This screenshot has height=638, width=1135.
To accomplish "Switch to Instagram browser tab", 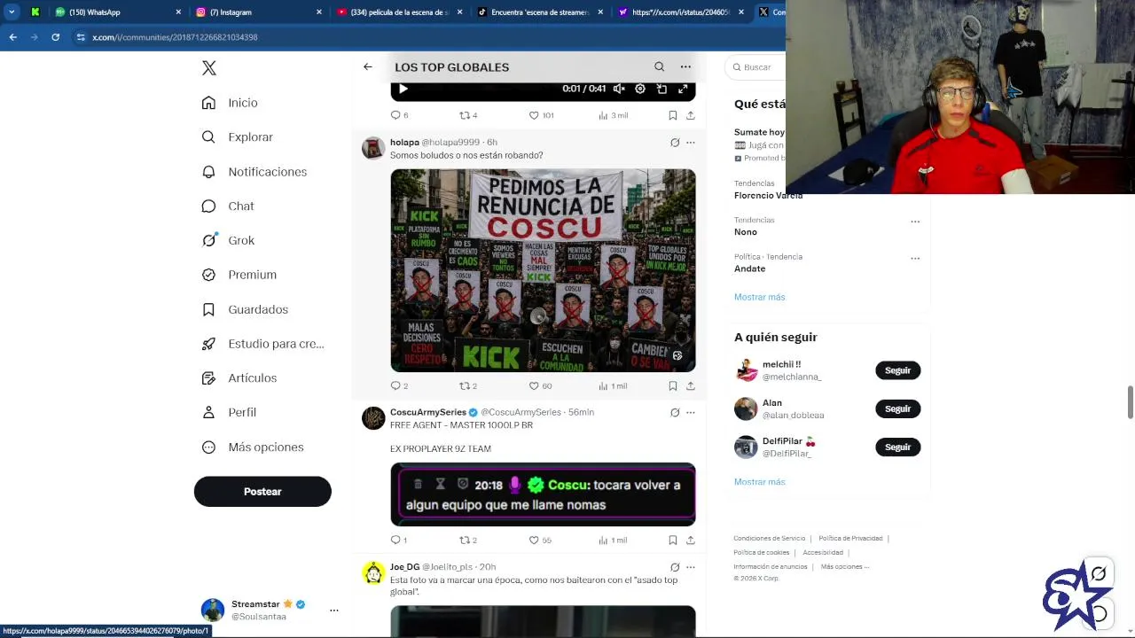I will [259, 12].
